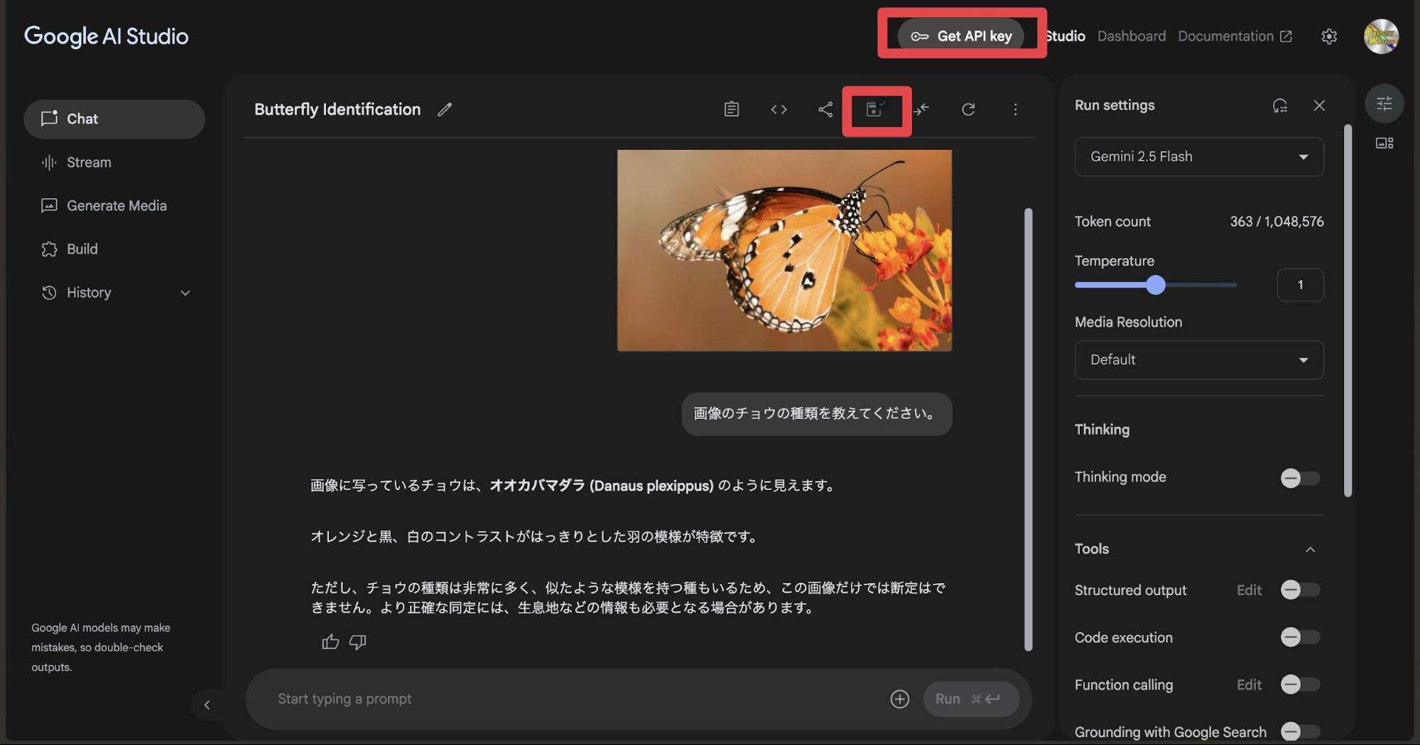Click the compare mode arrows icon
Screen dimensions: 1420x745
pyautogui.click(x=921, y=109)
